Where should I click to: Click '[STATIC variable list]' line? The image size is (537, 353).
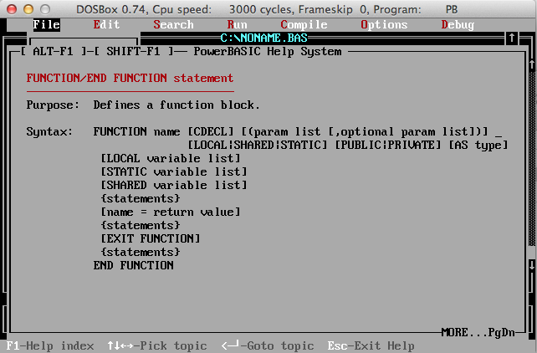coord(174,171)
